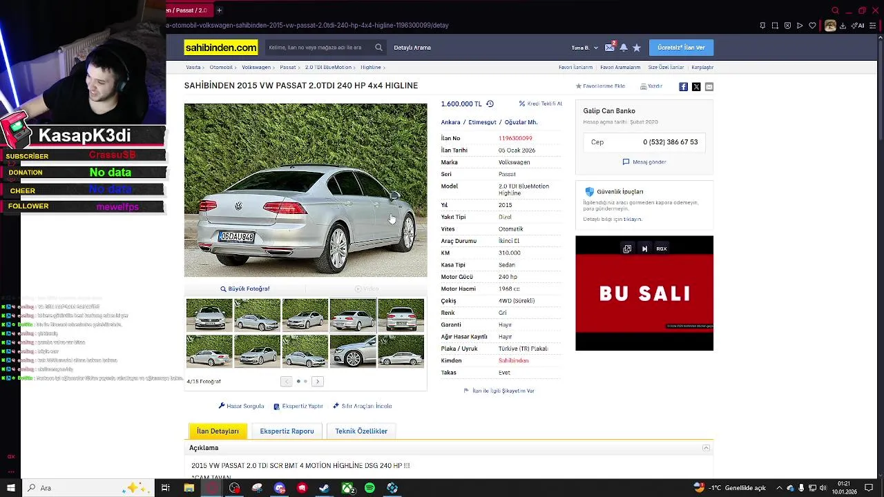Screen dimensions: 884x497
Task: Pop out the video ad player
Action: click(x=627, y=249)
